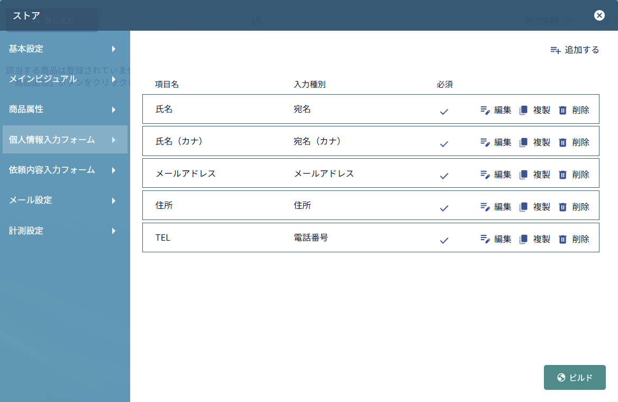This screenshot has width=618, height=402.
Task: Click the 宛名 input type cell
Action: 302,109
